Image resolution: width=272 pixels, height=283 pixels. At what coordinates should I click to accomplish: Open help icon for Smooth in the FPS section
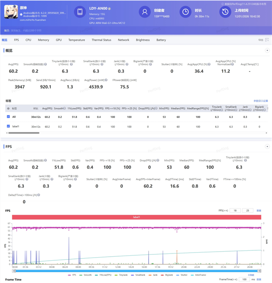(45, 160)
